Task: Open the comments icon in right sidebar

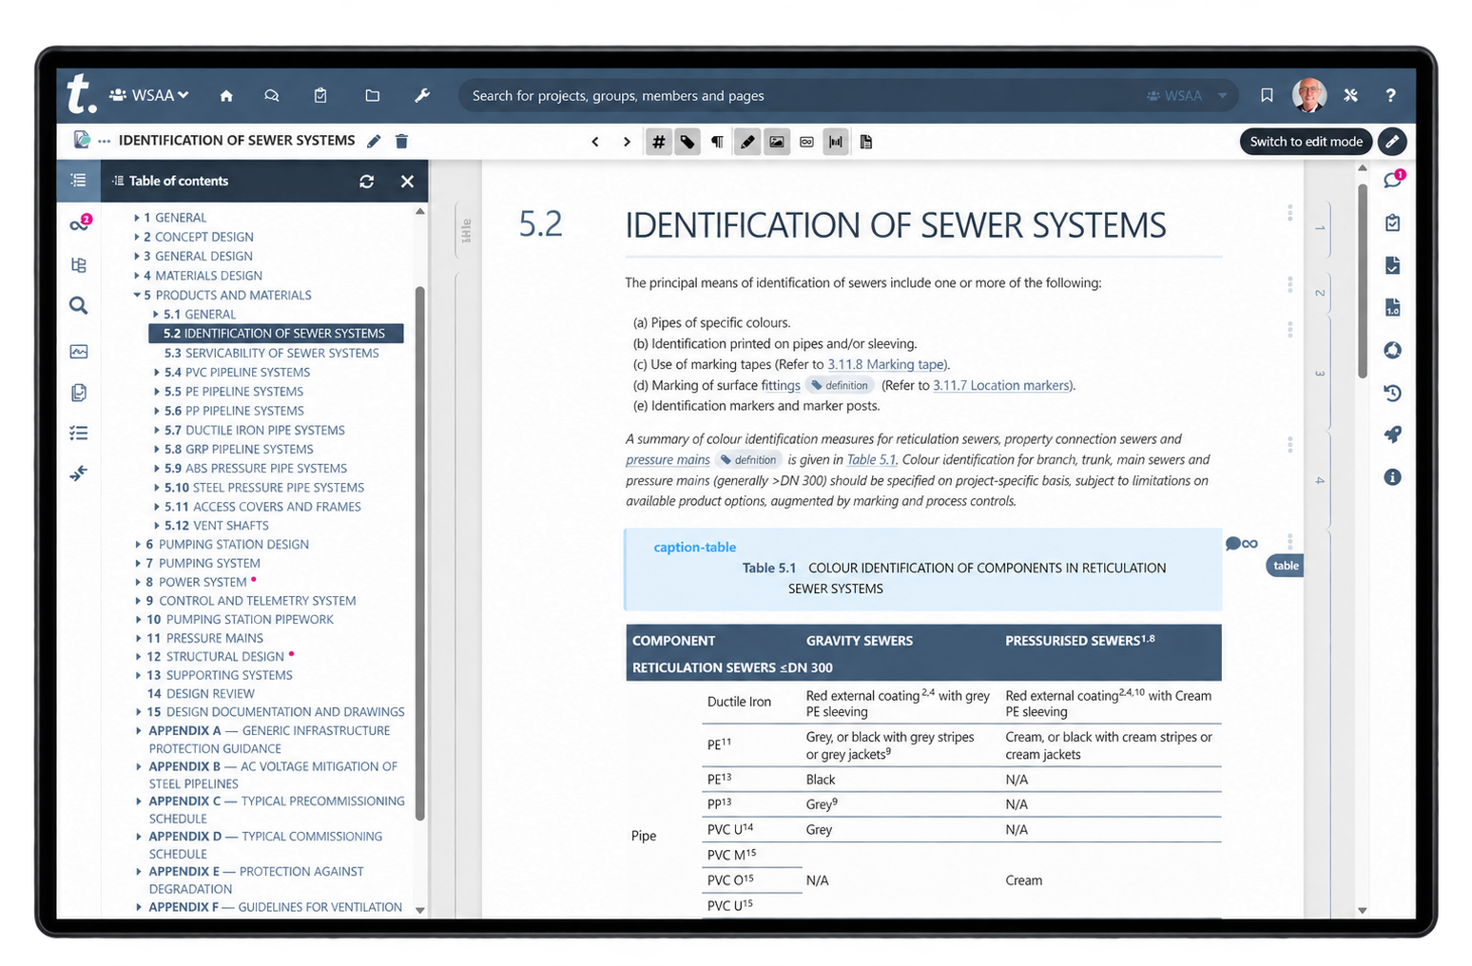Action: tap(1392, 180)
